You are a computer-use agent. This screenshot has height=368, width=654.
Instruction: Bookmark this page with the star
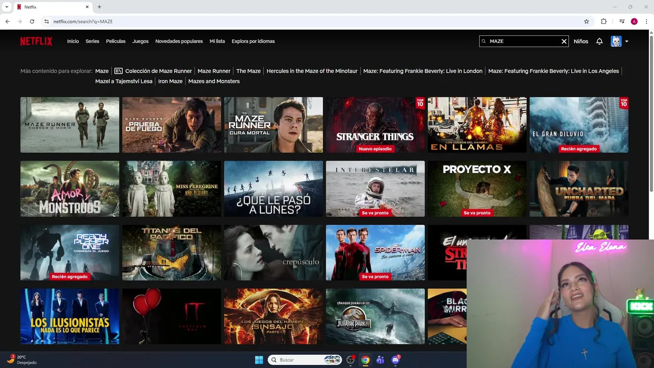(587, 21)
